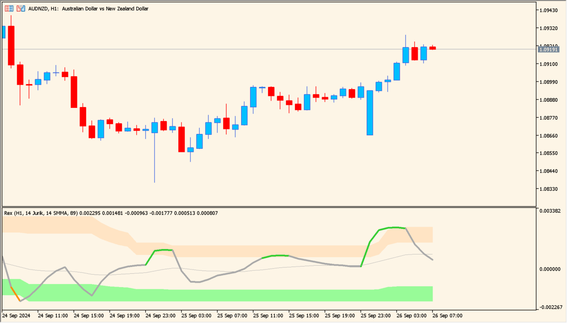Select the 26 Sep 07:00 time axis label
567x323 pixels.
[448, 315]
